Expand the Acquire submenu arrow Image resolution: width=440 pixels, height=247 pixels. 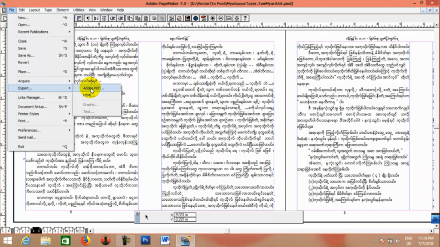(x=69, y=81)
